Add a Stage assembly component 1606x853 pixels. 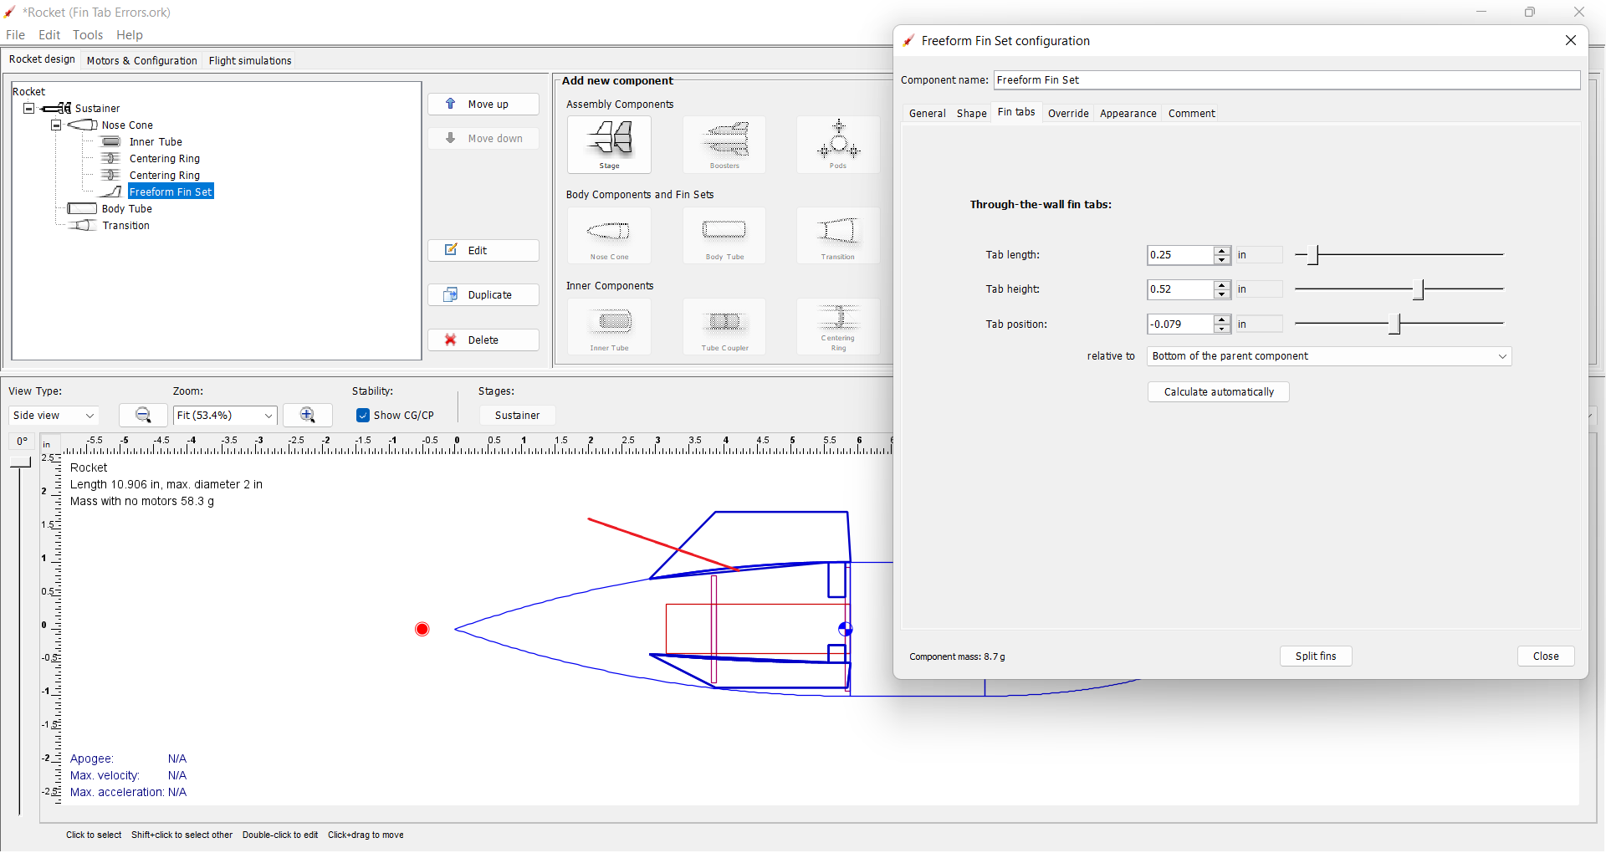609,144
